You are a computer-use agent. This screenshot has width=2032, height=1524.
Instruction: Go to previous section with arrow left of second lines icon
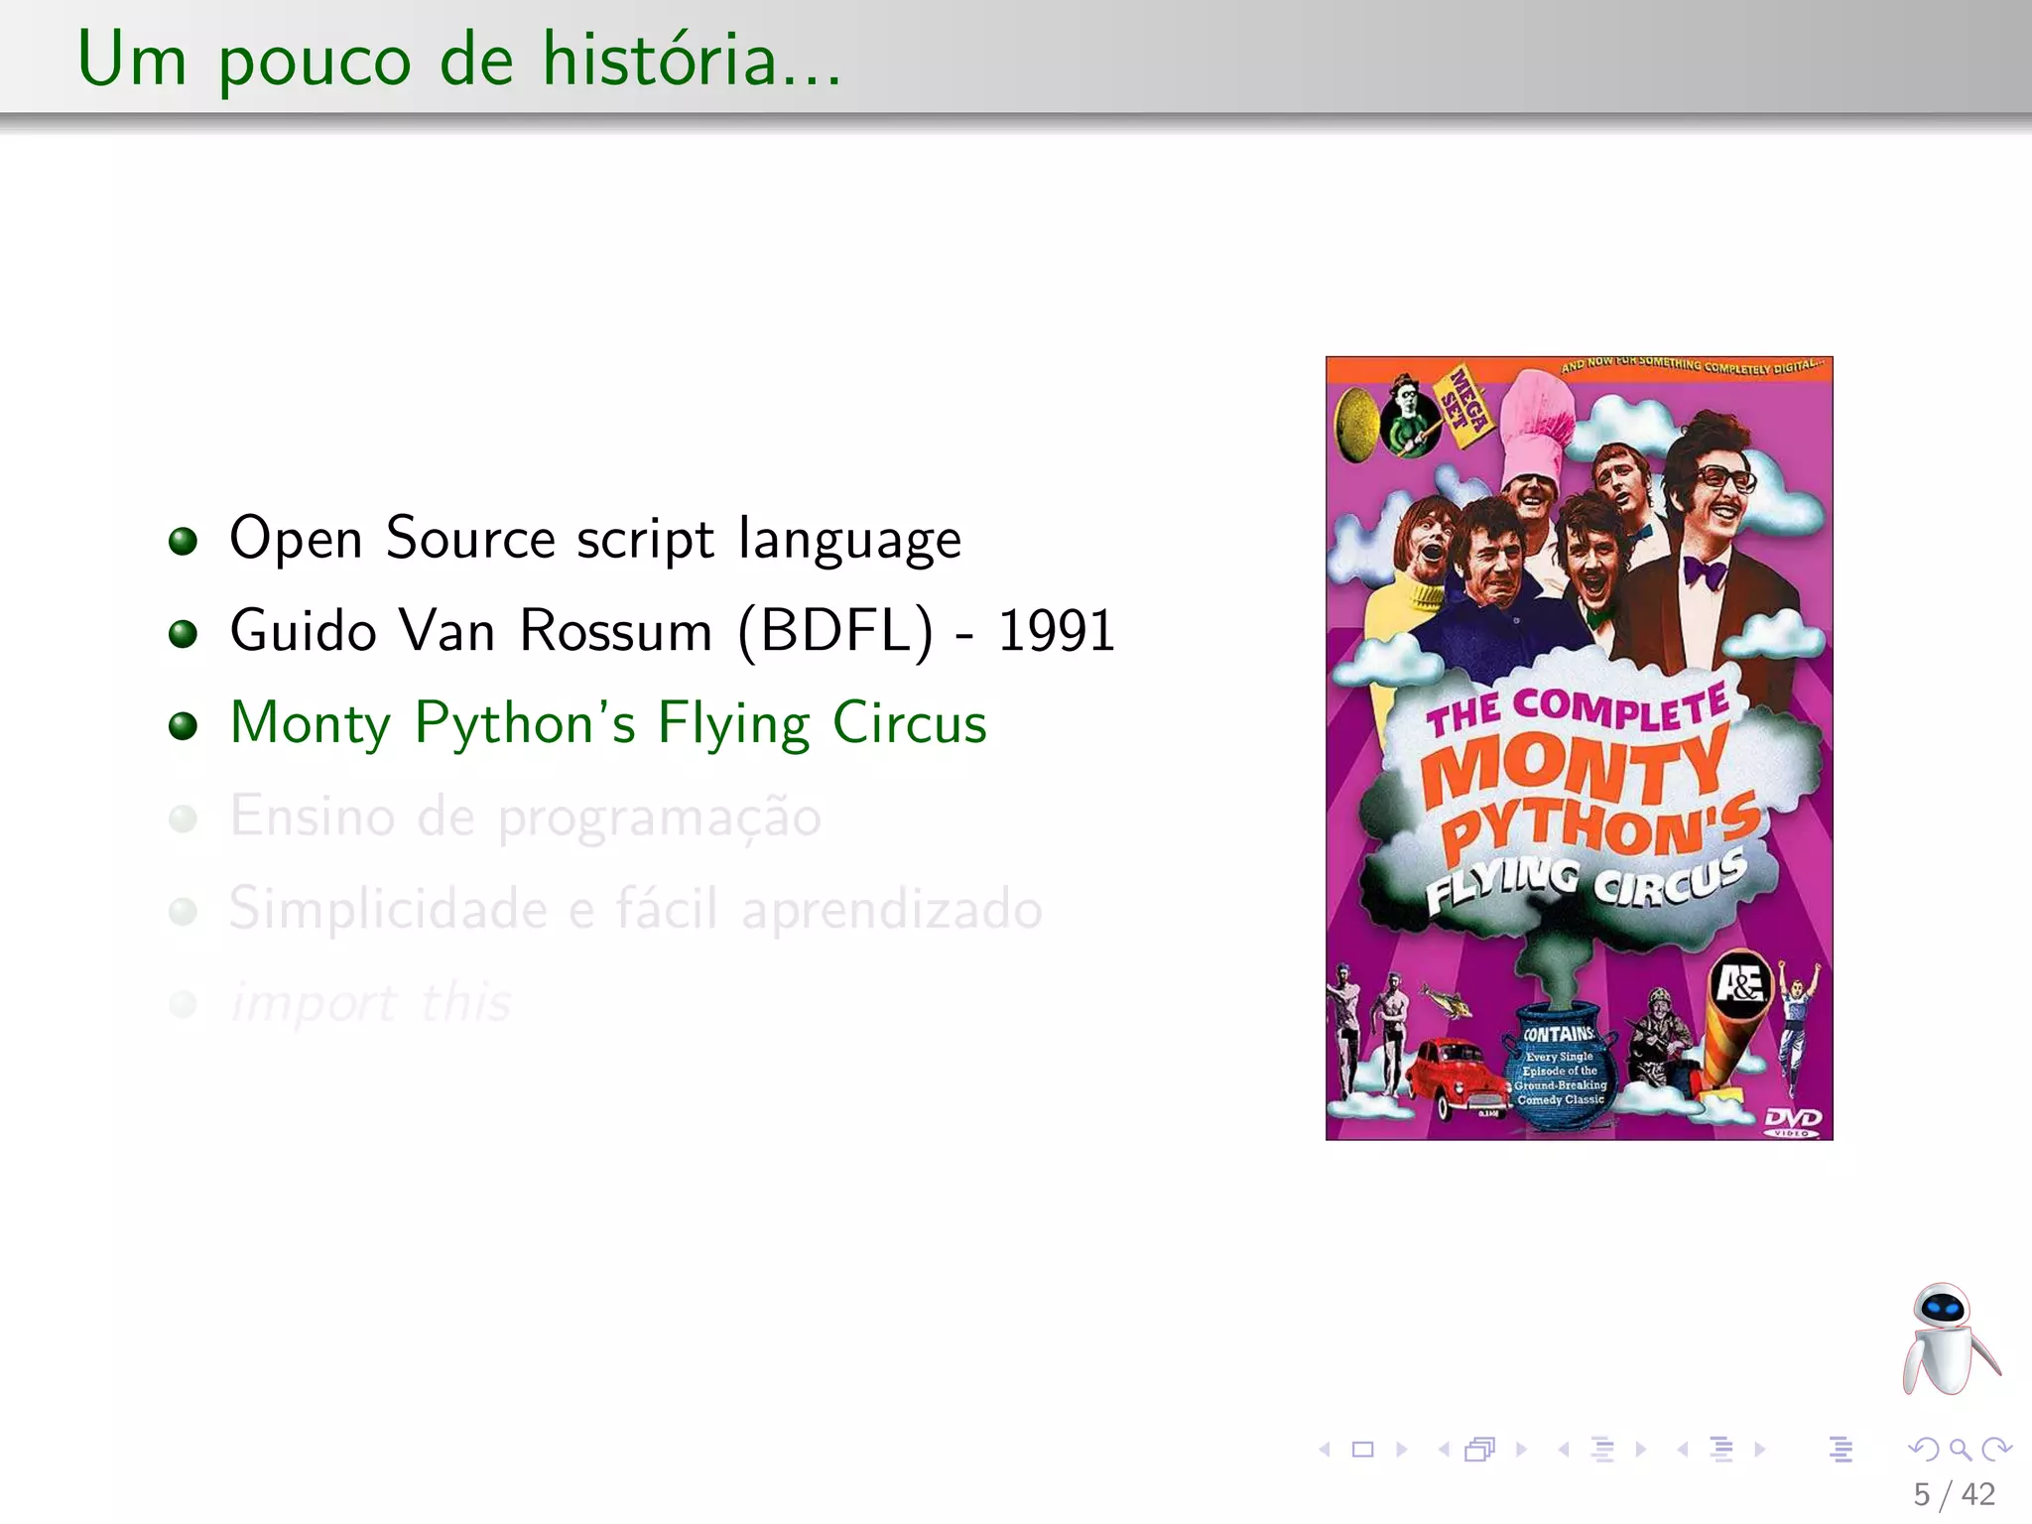pos(1683,1450)
